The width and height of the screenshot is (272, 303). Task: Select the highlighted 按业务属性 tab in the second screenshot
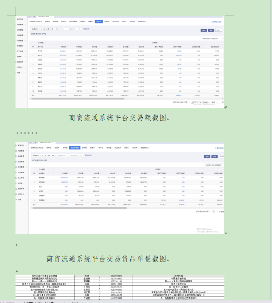(x=75, y=148)
